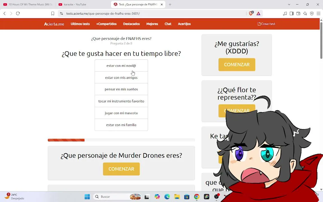Click the taskbar Buscar search box
The image size is (323, 202).
(117, 197)
